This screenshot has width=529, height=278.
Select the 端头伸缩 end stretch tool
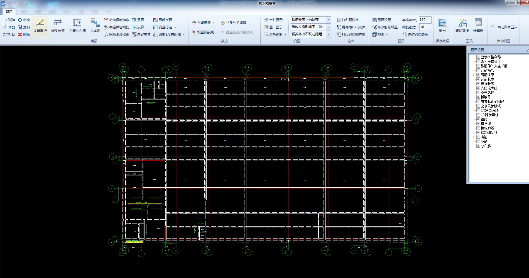58,26
